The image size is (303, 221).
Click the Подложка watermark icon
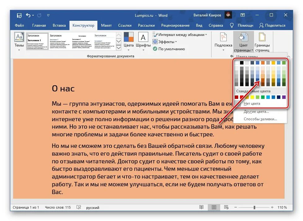tap(223, 37)
